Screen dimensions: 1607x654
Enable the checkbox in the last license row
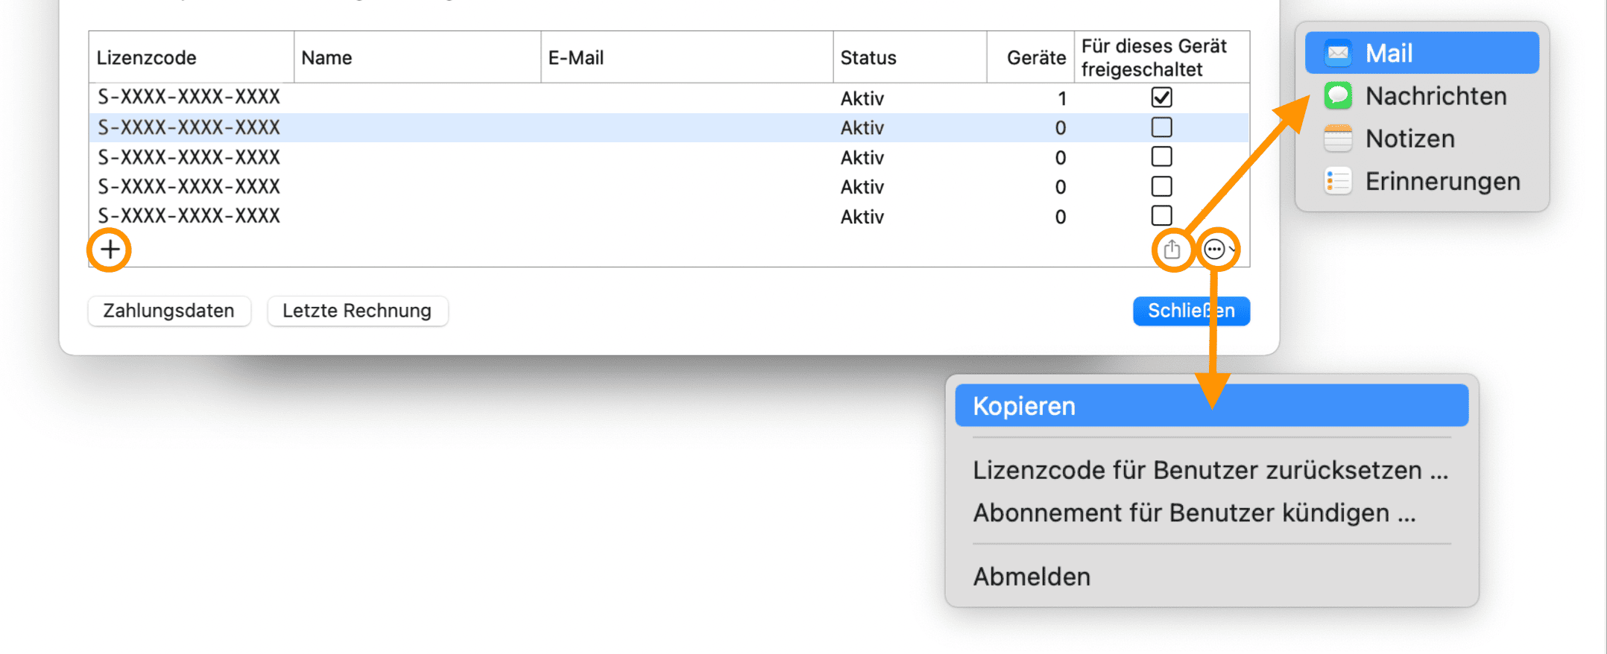point(1161,216)
